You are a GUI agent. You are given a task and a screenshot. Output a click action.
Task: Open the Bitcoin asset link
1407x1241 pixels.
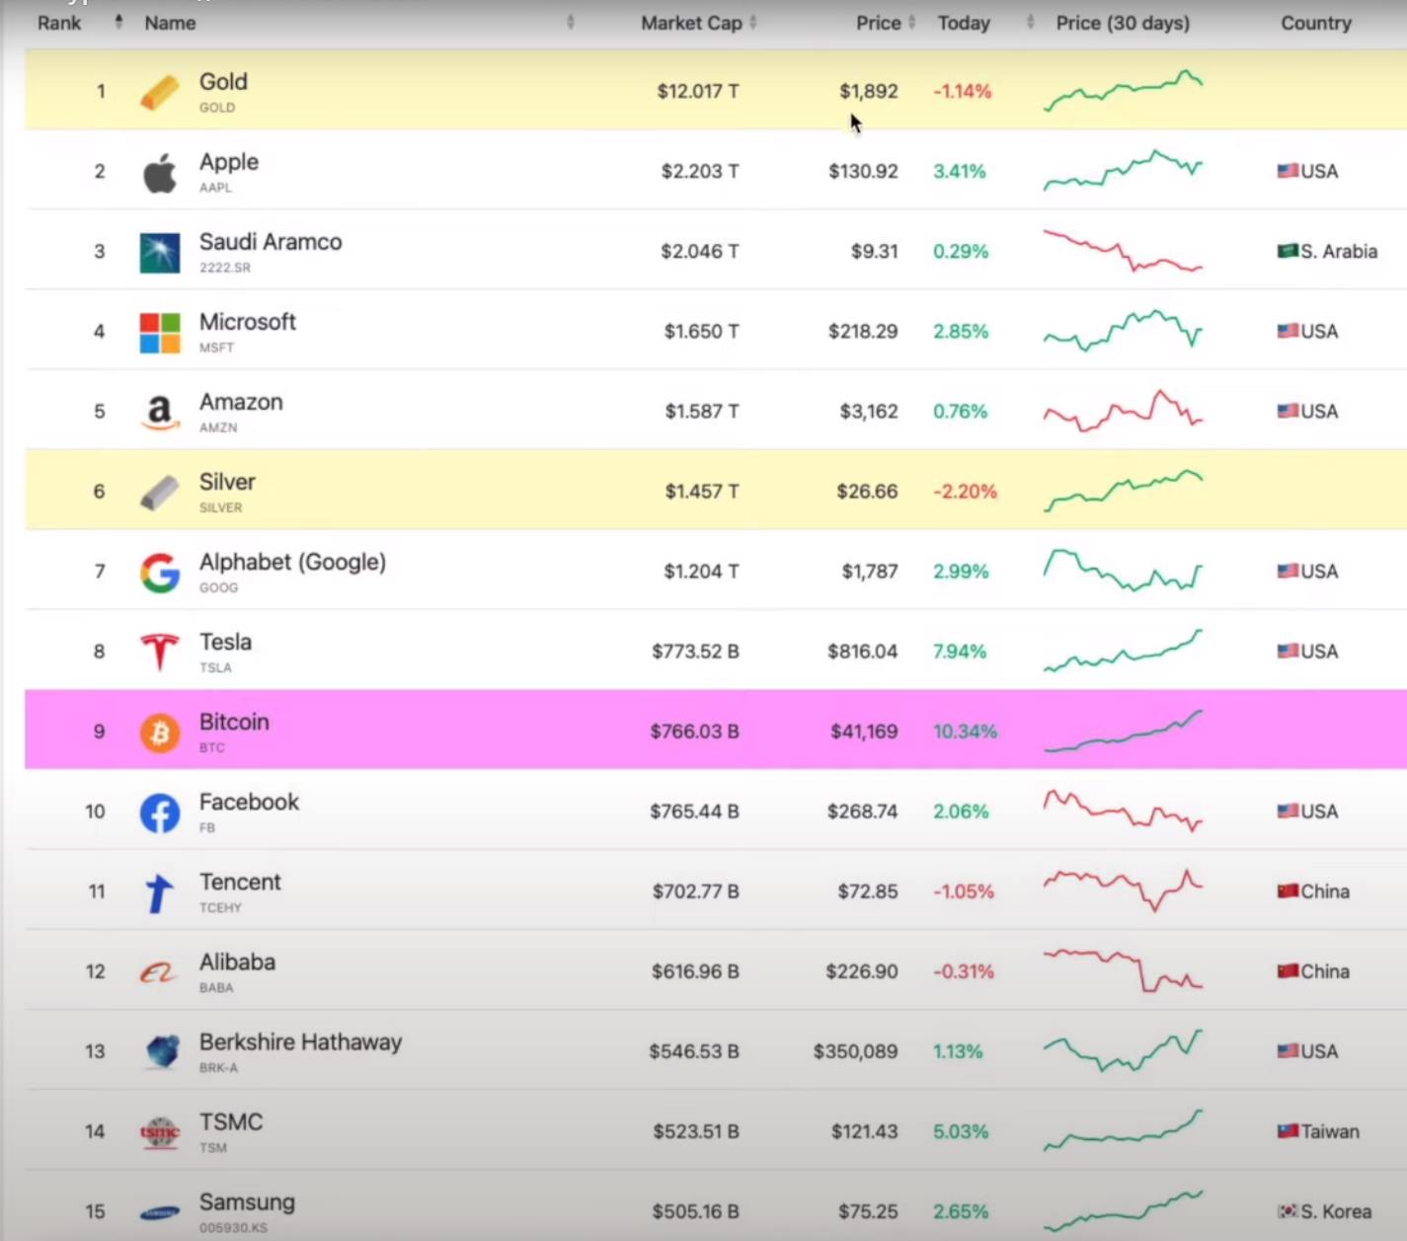(x=234, y=722)
